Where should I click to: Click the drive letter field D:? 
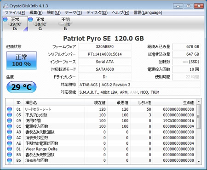click(105, 77)
